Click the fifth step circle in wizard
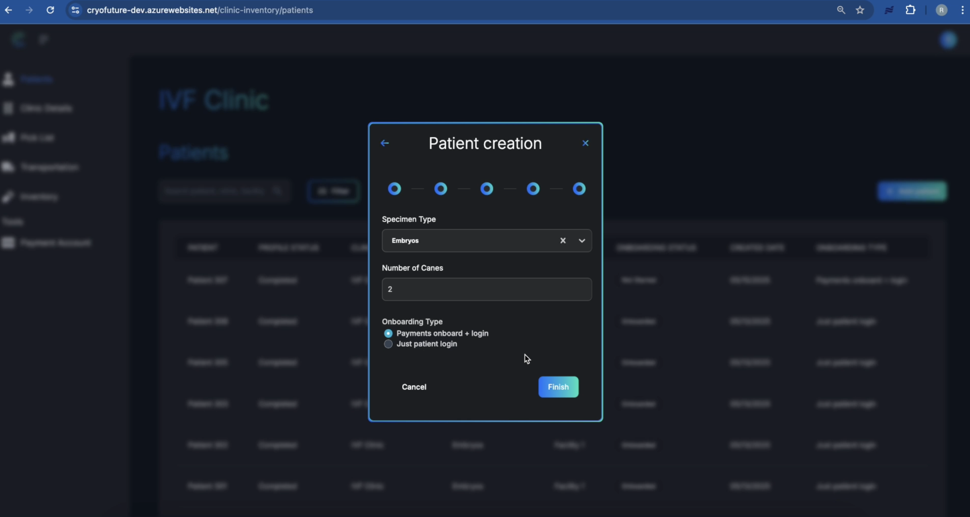This screenshot has width=970, height=517. point(579,189)
